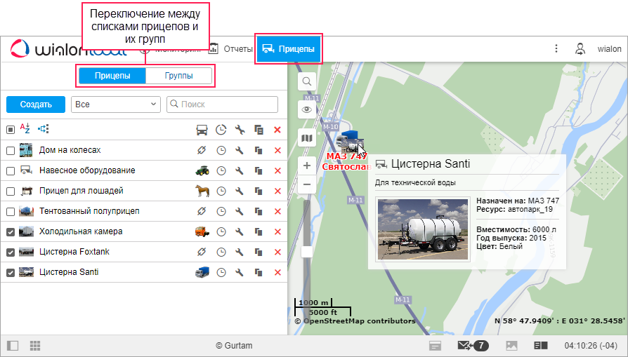This screenshot has height=357, width=628.
Task: Click the user profile icon
Action: pyautogui.click(x=580, y=49)
